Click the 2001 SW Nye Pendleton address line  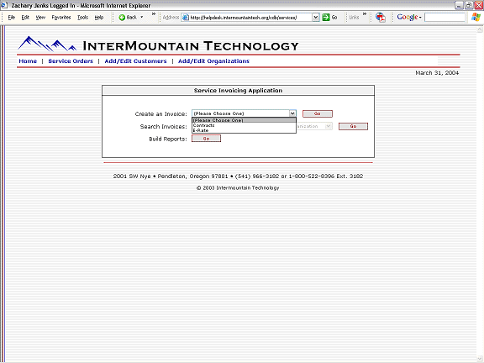238,176
